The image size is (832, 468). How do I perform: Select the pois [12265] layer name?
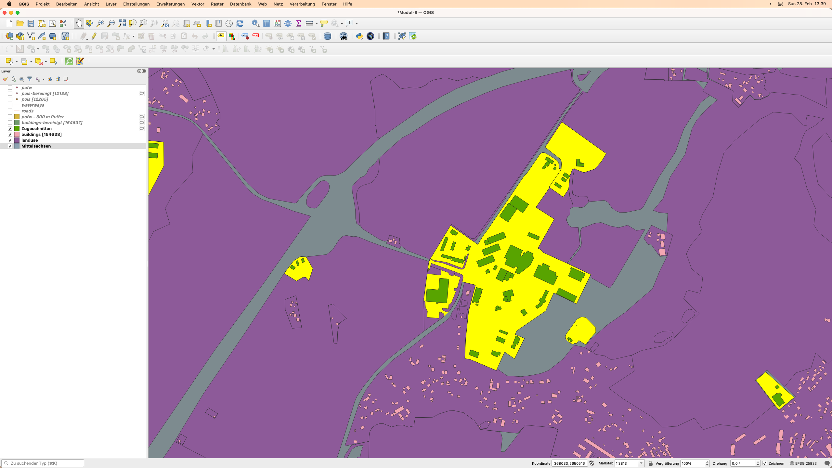pyautogui.click(x=35, y=99)
